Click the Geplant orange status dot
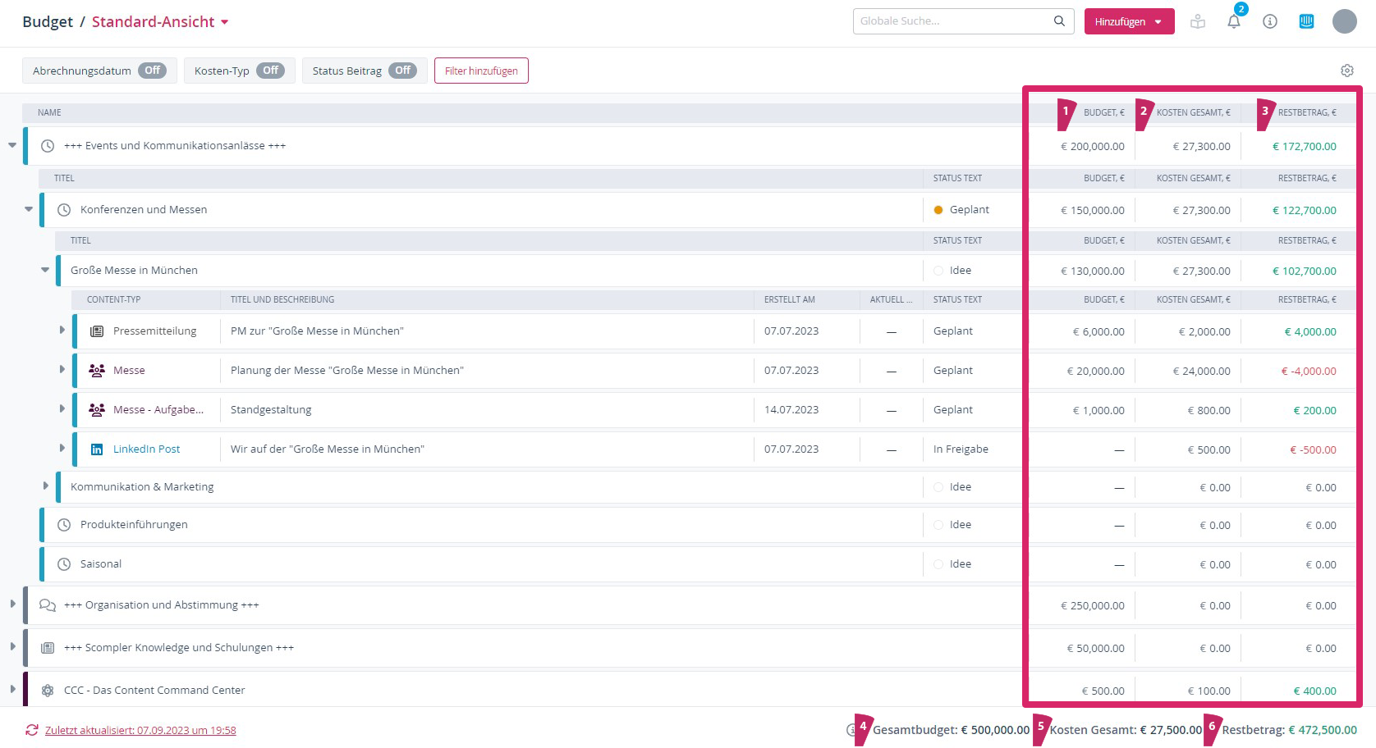 (938, 210)
